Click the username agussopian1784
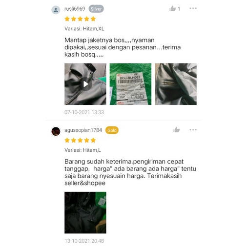The height and width of the screenshot is (247, 247). [83, 130]
